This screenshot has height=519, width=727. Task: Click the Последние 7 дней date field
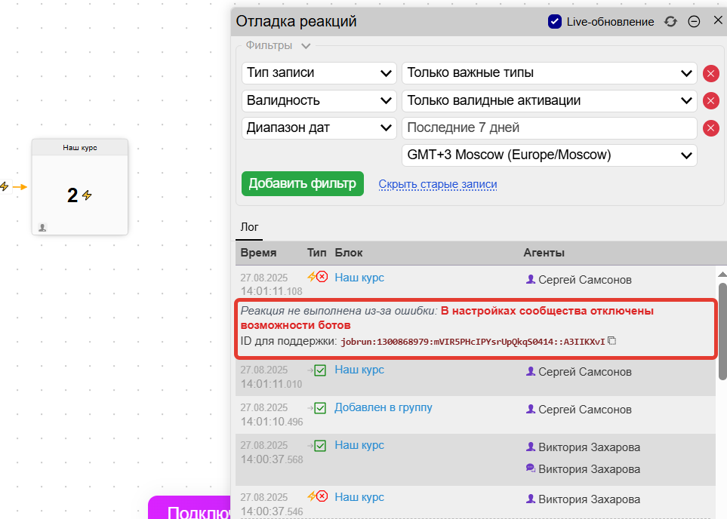(x=550, y=128)
